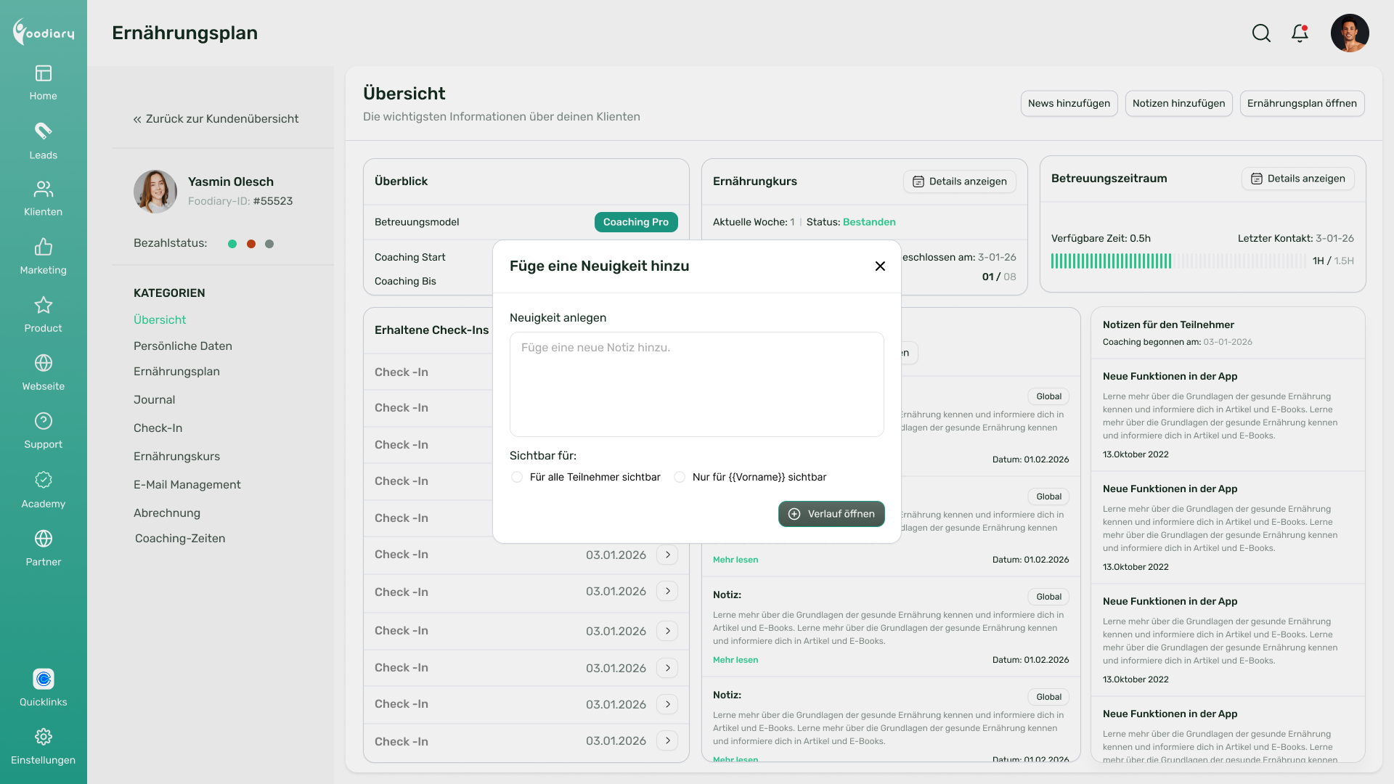Viewport: 1394px width, 784px height.
Task: Expand the Check-In row dated 03.01.2026
Action: tap(667, 555)
